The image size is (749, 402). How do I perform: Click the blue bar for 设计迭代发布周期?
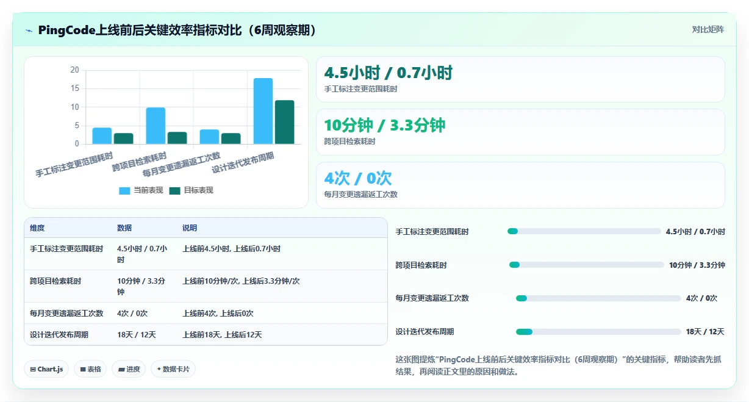point(263,111)
